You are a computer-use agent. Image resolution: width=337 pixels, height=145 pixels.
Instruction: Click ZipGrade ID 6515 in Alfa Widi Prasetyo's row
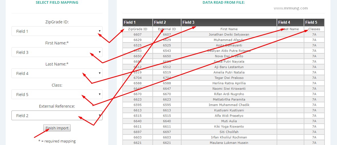click(138, 116)
